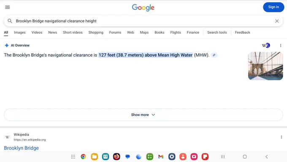Image resolution: width=287 pixels, height=162 pixels.
Task: Tap the home navigation button
Action: [x=245, y=157]
